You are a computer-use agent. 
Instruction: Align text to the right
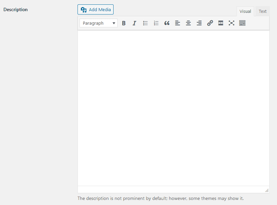point(199,23)
